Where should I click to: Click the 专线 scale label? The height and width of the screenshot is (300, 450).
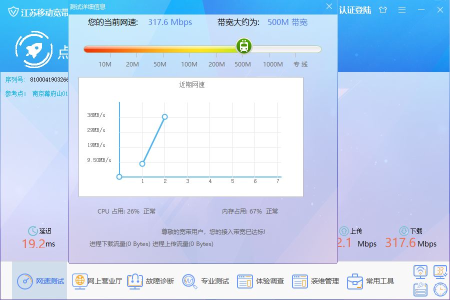(x=300, y=64)
